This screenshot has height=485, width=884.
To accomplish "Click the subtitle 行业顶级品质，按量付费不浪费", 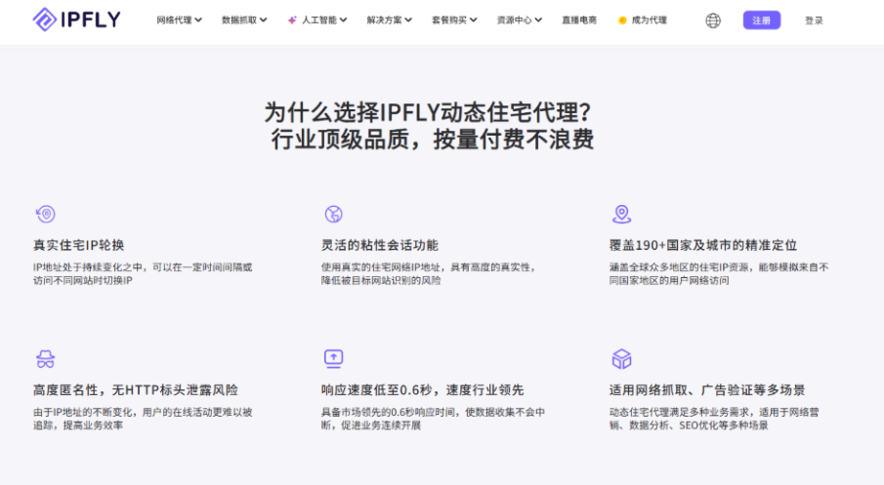I will click(432, 140).
